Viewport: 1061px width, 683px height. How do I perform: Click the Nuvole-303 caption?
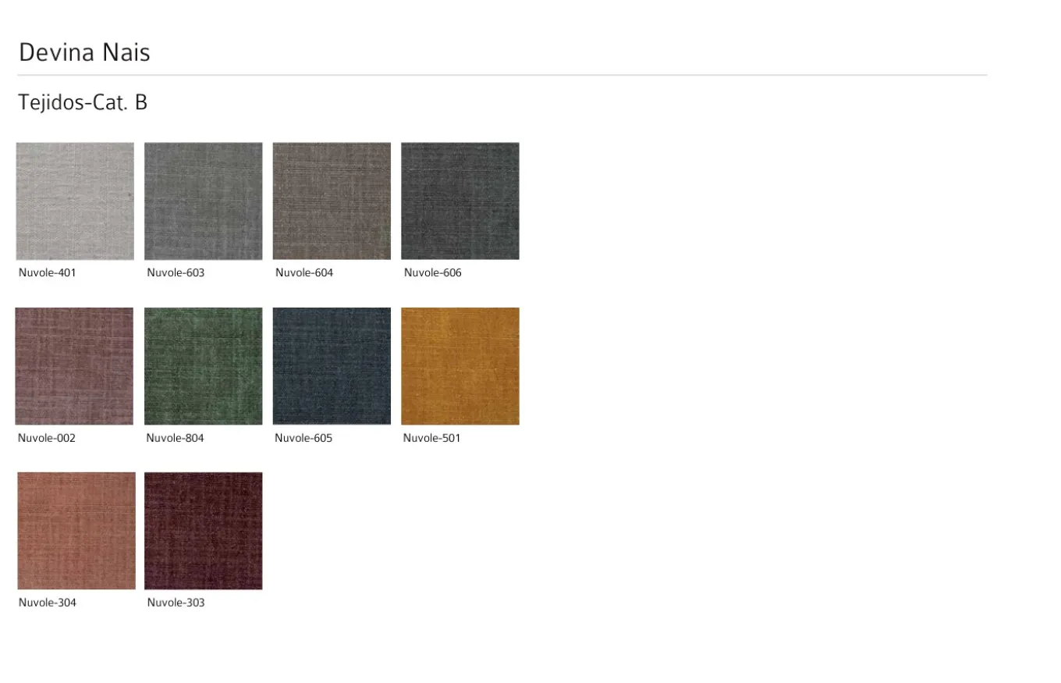click(x=176, y=603)
